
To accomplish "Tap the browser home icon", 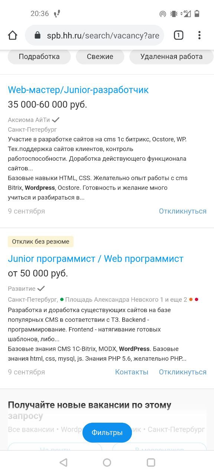I will pos(13,35).
